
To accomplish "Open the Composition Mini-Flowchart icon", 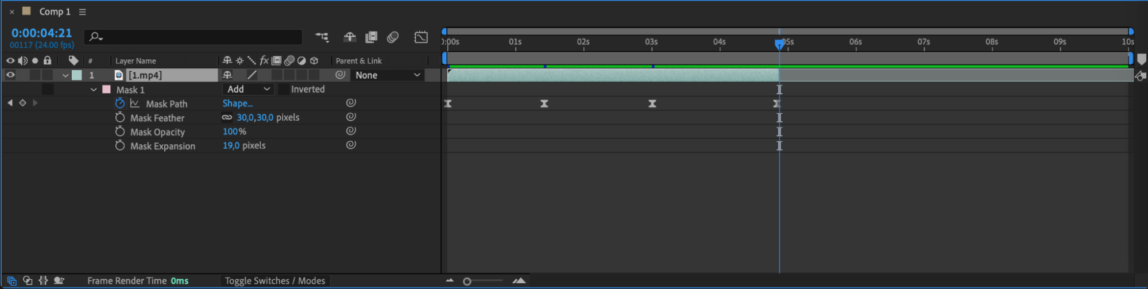I will [322, 37].
